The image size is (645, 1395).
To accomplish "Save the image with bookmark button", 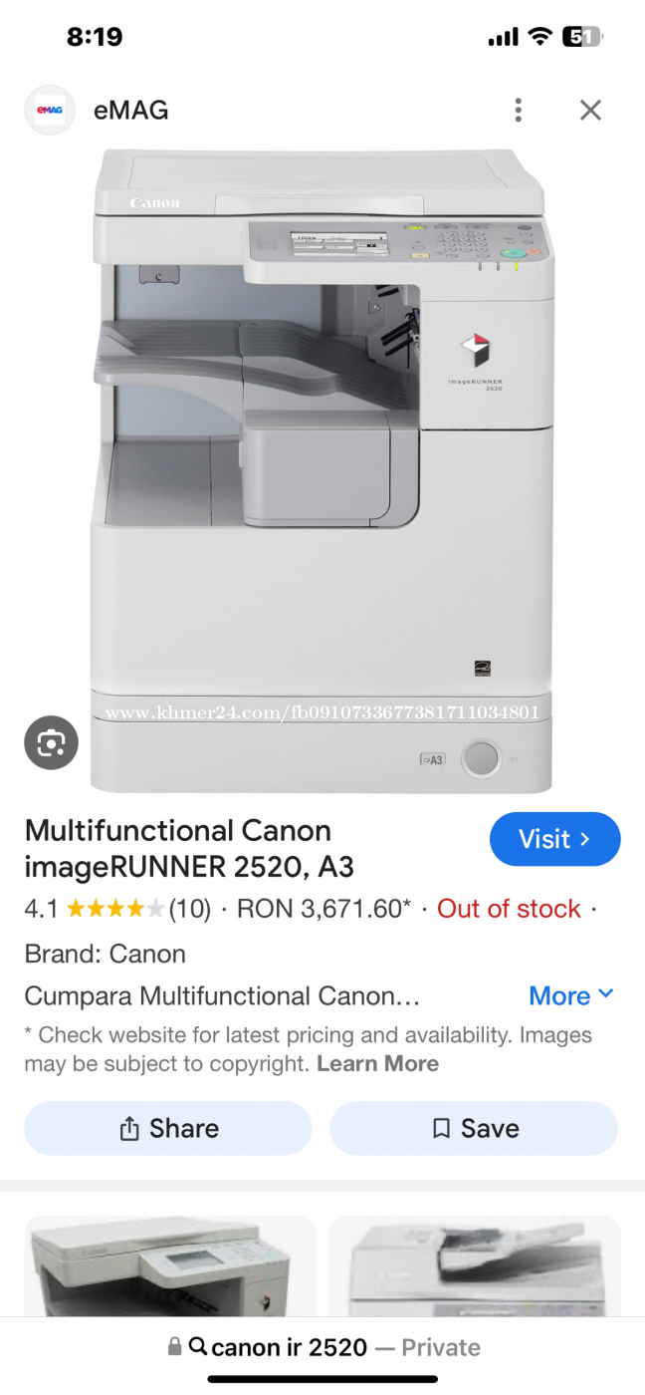I will [474, 1128].
